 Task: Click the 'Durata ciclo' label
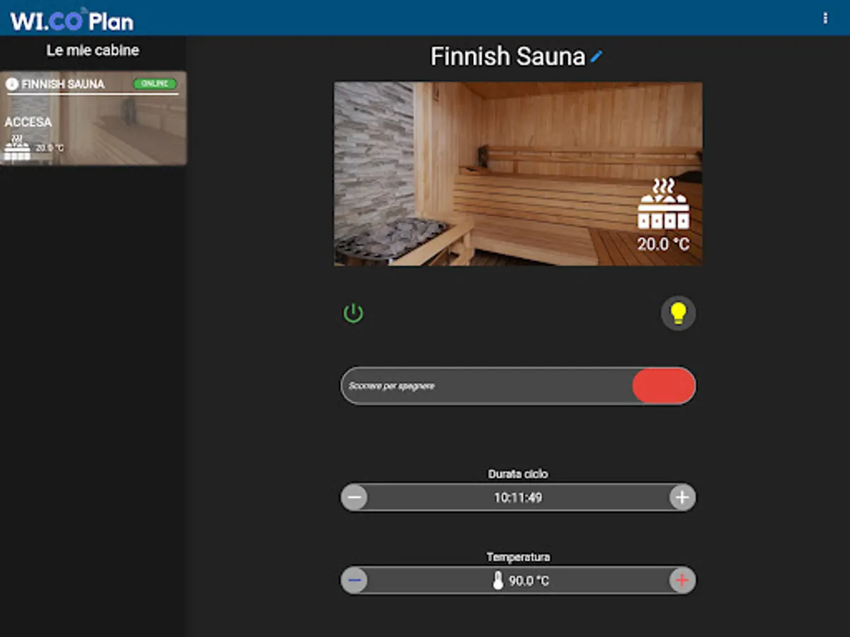click(518, 474)
